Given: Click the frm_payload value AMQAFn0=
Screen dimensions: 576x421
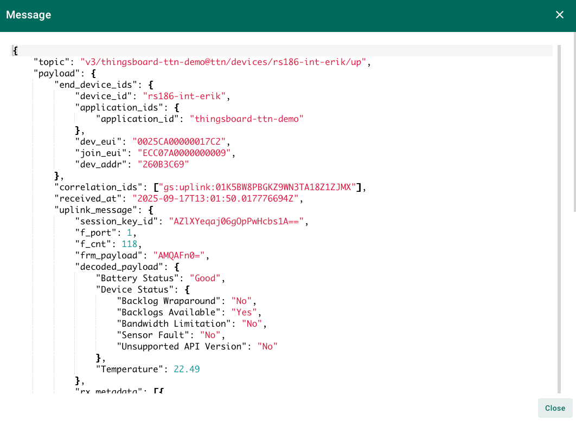Looking at the screenshot, I should click(x=180, y=255).
